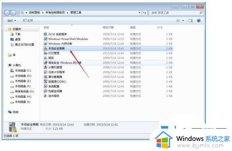Select the Windows 内存诊断 icon
Image resolution: width=232 pixels, height=151 pixels.
tap(45, 44)
